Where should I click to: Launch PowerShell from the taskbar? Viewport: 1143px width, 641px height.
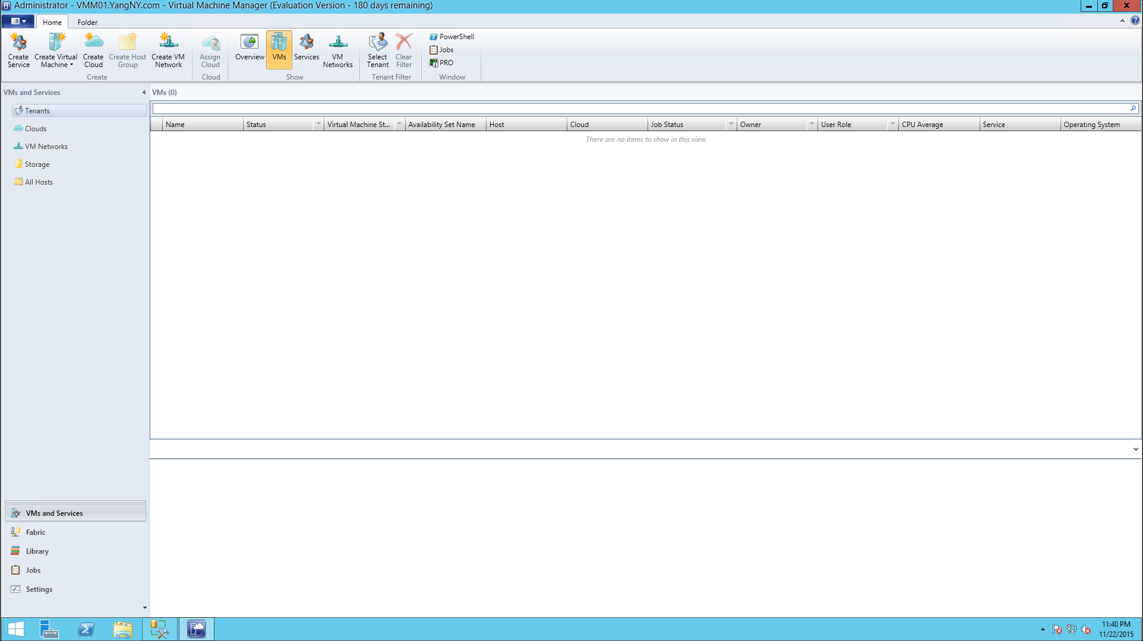click(x=86, y=629)
